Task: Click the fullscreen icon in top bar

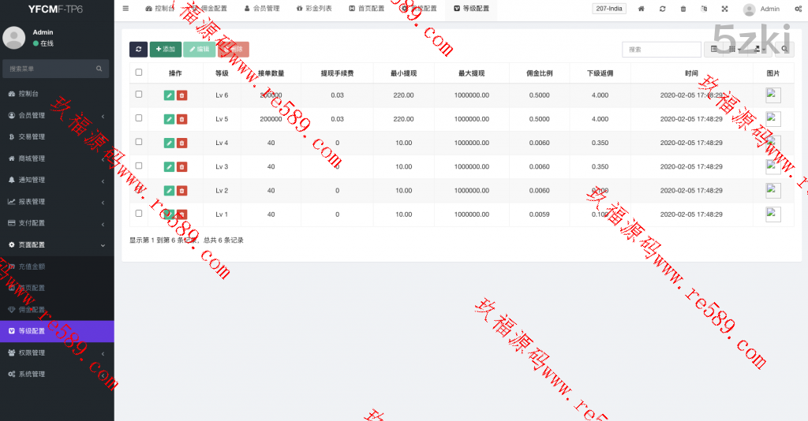Action: 724,9
